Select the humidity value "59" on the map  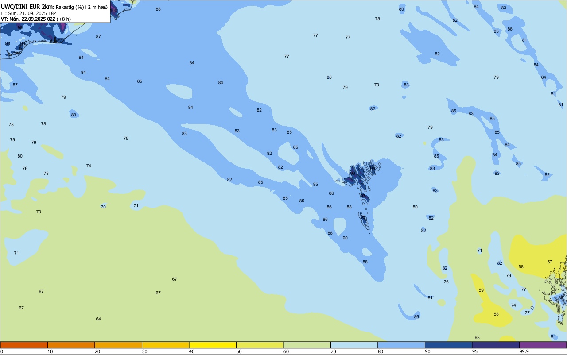[x=481, y=290]
